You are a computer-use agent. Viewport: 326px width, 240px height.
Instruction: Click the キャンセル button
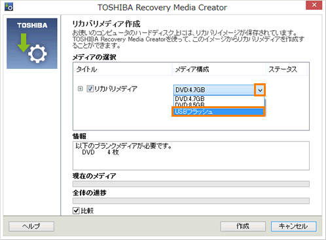point(293,226)
